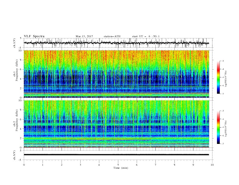Click the "-3" tick on lower color bar
Screen dimensions: 239x185
pyautogui.click(x=223, y=111)
